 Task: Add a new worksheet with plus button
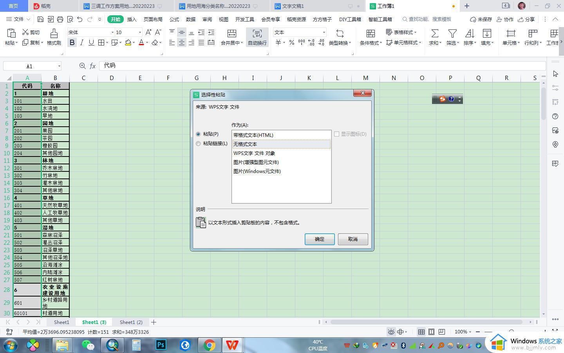[x=154, y=322]
